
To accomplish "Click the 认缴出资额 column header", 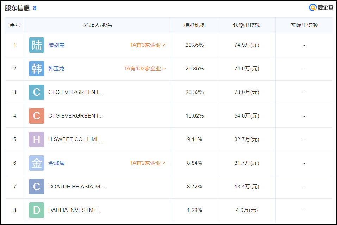I will 247,25.
